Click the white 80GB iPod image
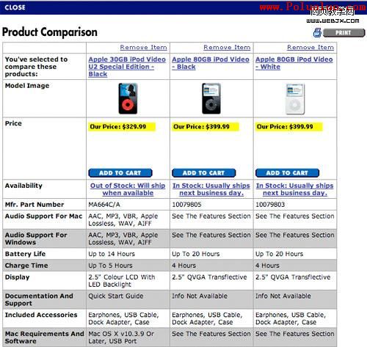This screenshot has height=347, width=367. click(x=295, y=99)
